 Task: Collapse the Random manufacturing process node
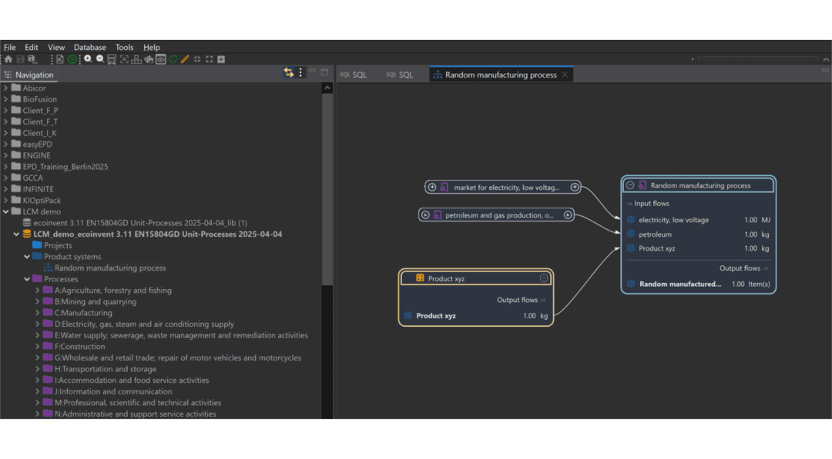coord(630,185)
